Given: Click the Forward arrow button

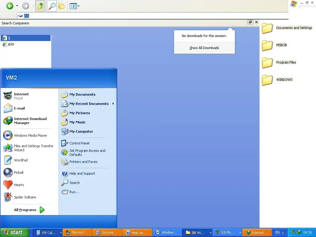Looking at the screenshot, I should (x=26, y=6).
